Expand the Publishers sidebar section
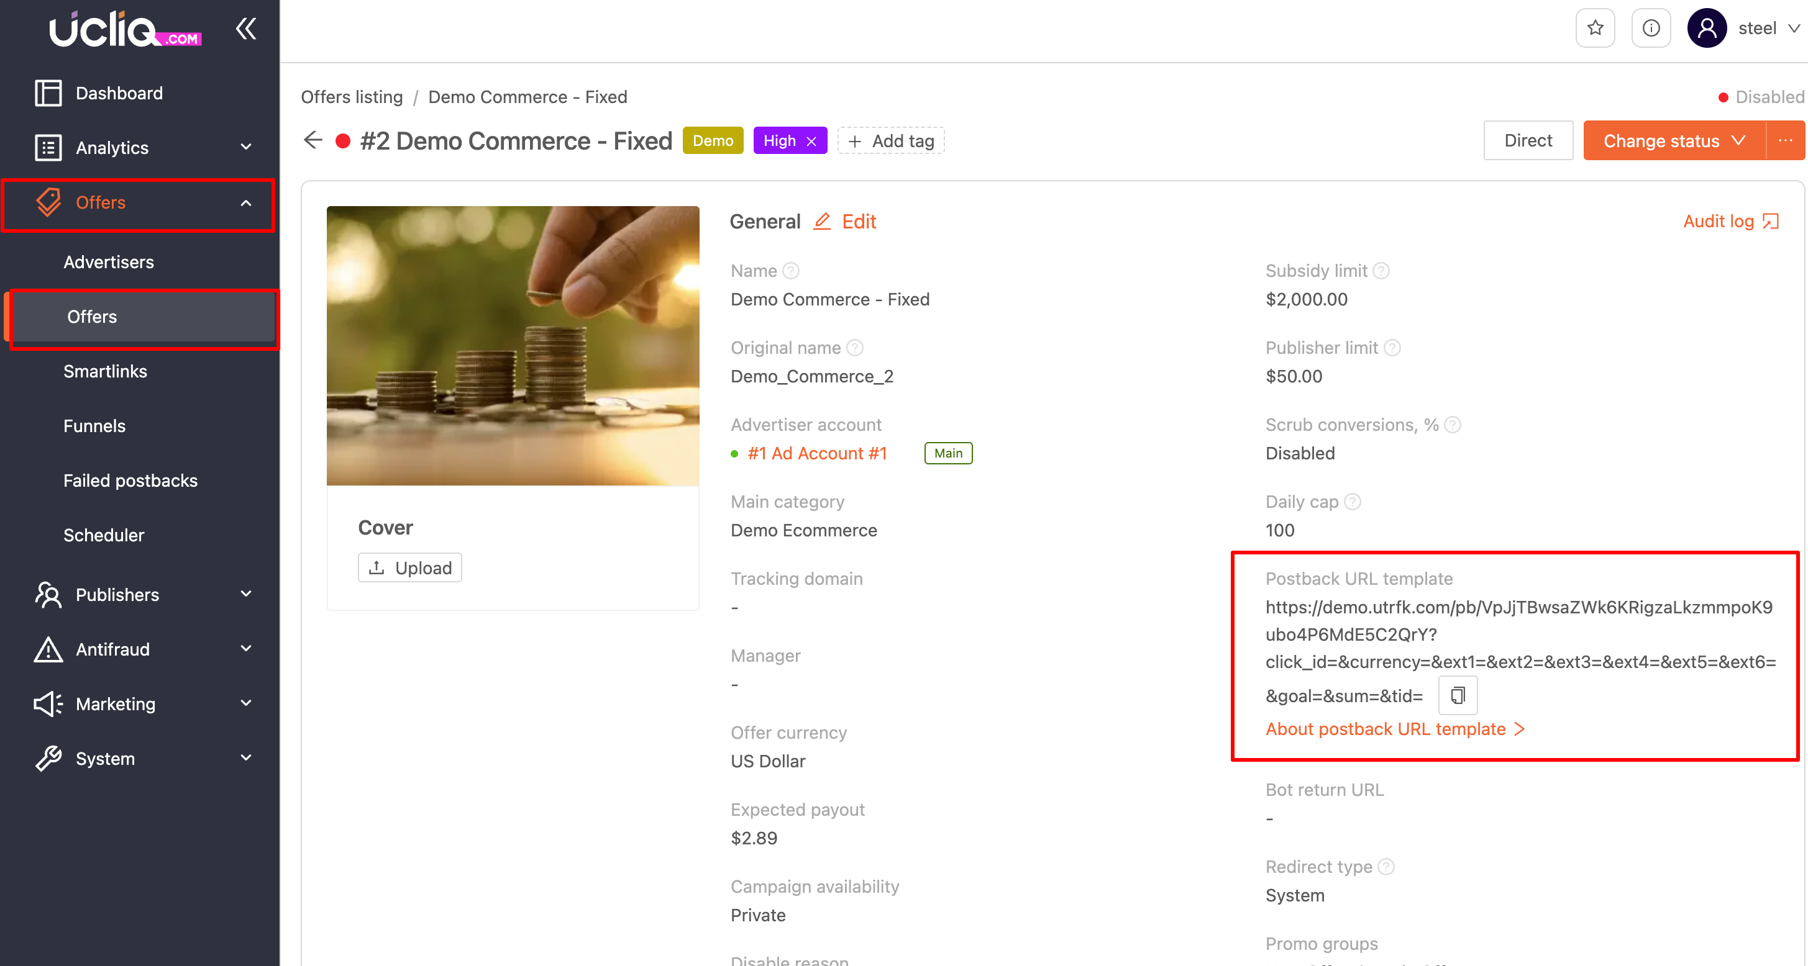The width and height of the screenshot is (1808, 966). click(x=140, y=594)
